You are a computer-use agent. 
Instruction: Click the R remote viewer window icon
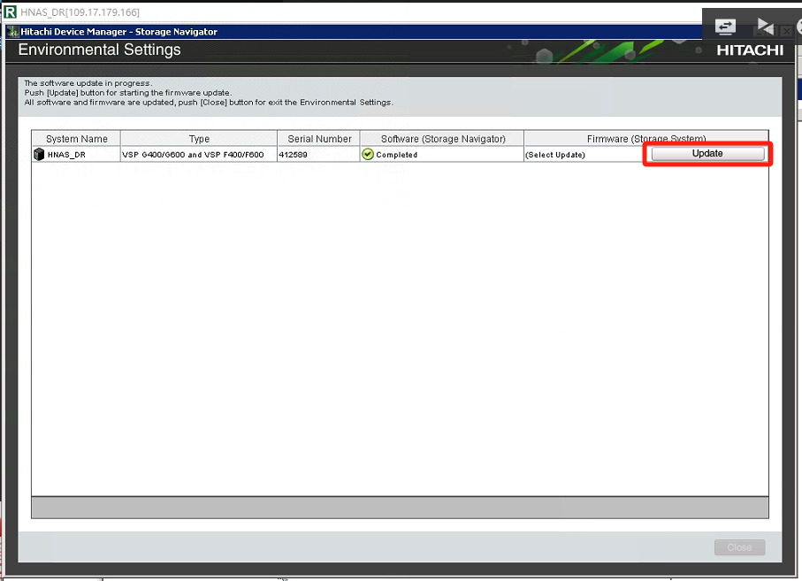click(x=11, y=11)
